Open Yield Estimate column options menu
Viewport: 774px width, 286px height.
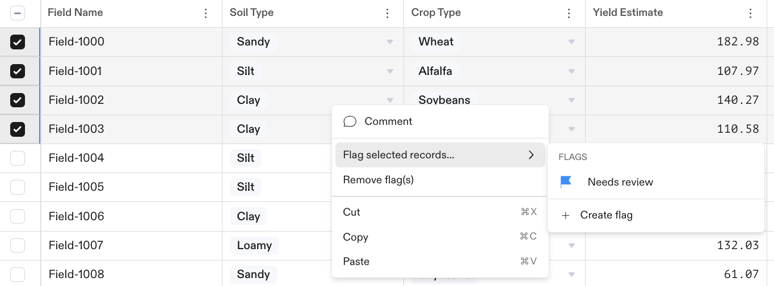(751, 13)
